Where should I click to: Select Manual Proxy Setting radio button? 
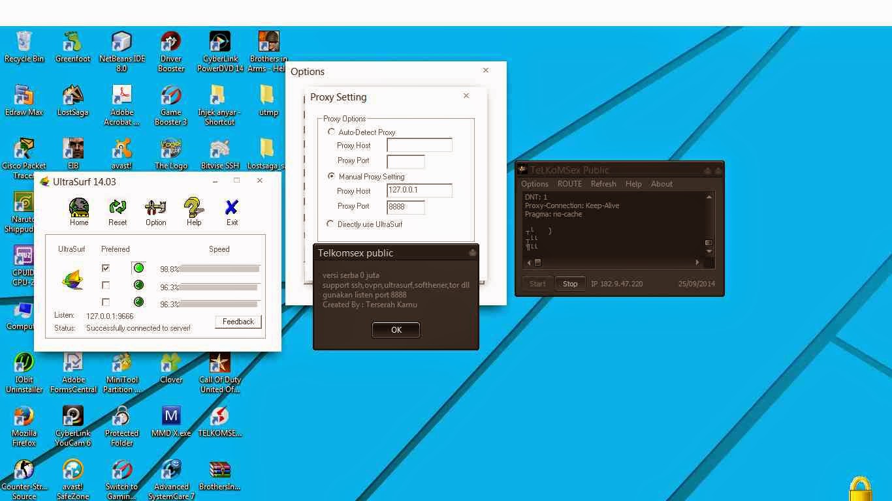point(331,176)
